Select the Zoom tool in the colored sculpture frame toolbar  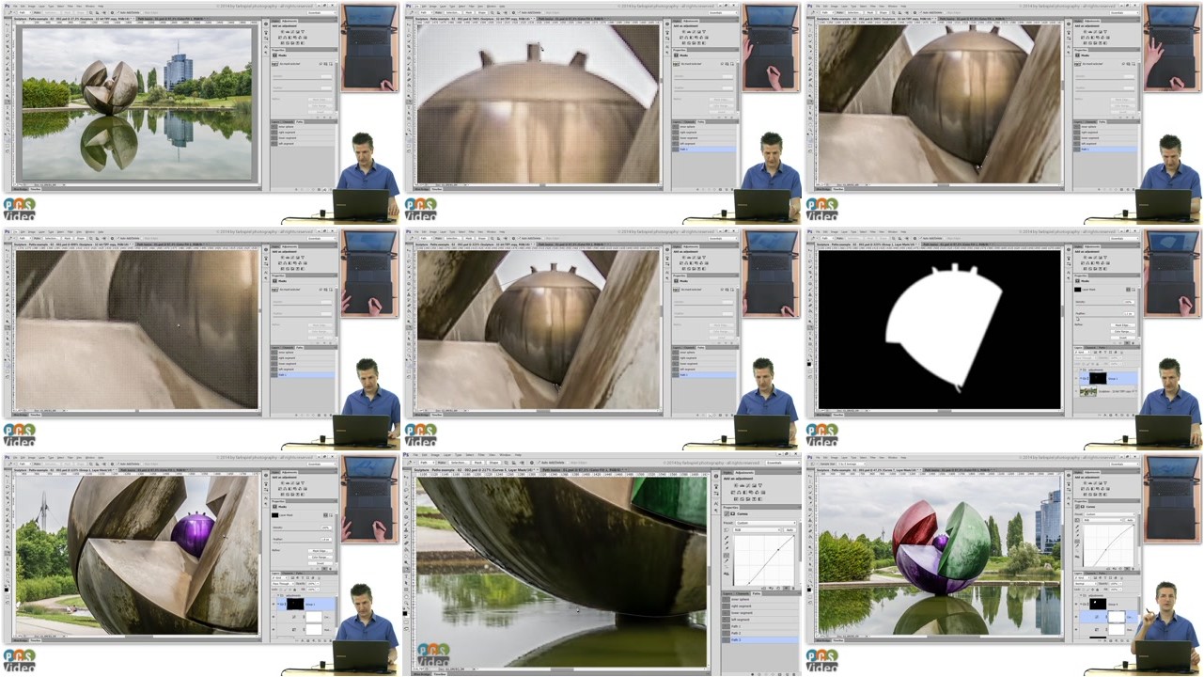(x=810, y=581)
